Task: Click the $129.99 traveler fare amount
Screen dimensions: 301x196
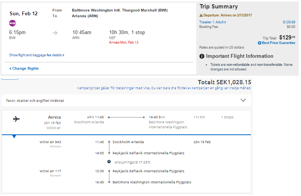Action: point(289,22)
